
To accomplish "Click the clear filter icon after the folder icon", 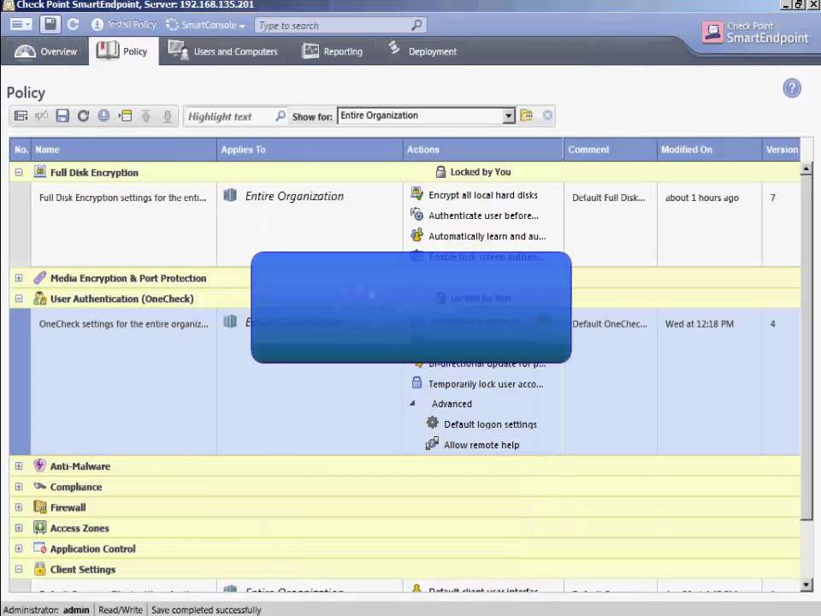I will pos(547,115).
